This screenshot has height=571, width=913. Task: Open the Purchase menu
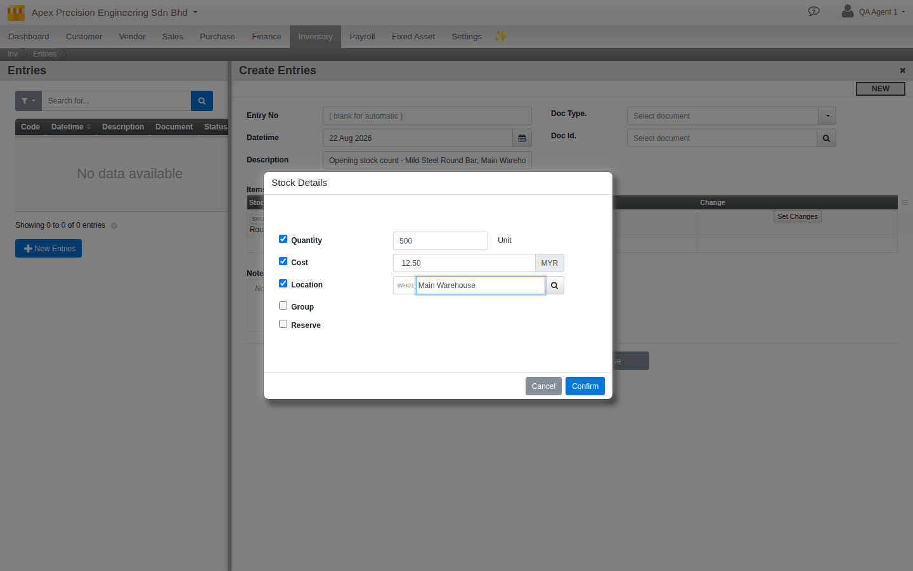pos(217,37)
